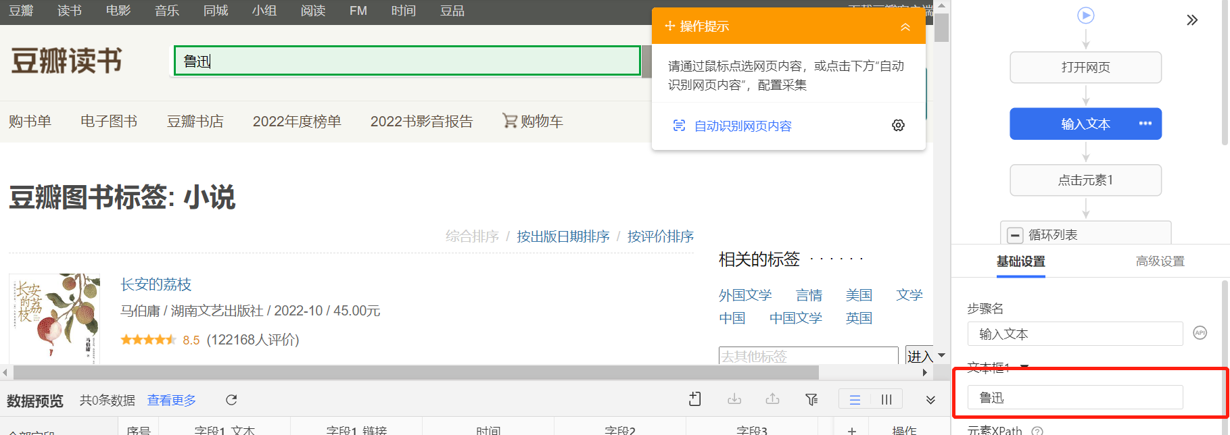Open the 言情 related tag
Screen dimensions: 1230x435
point(809,295)
